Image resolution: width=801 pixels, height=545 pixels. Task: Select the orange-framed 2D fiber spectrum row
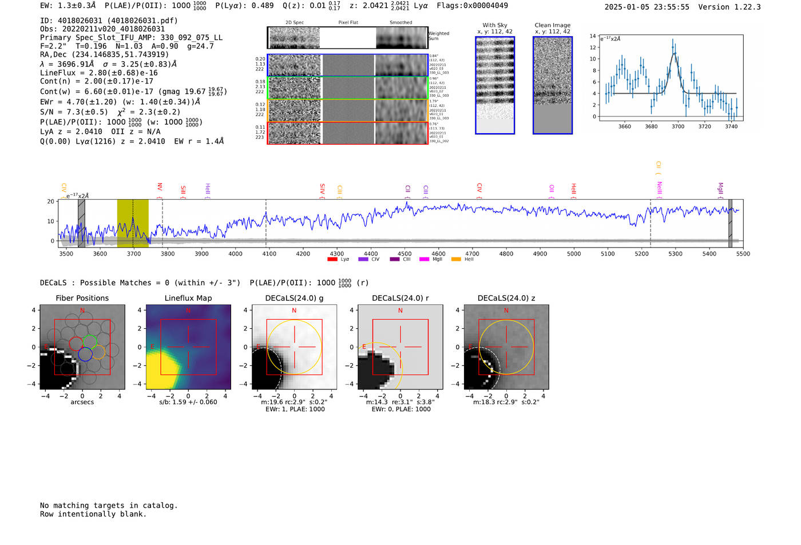(348, 110)
